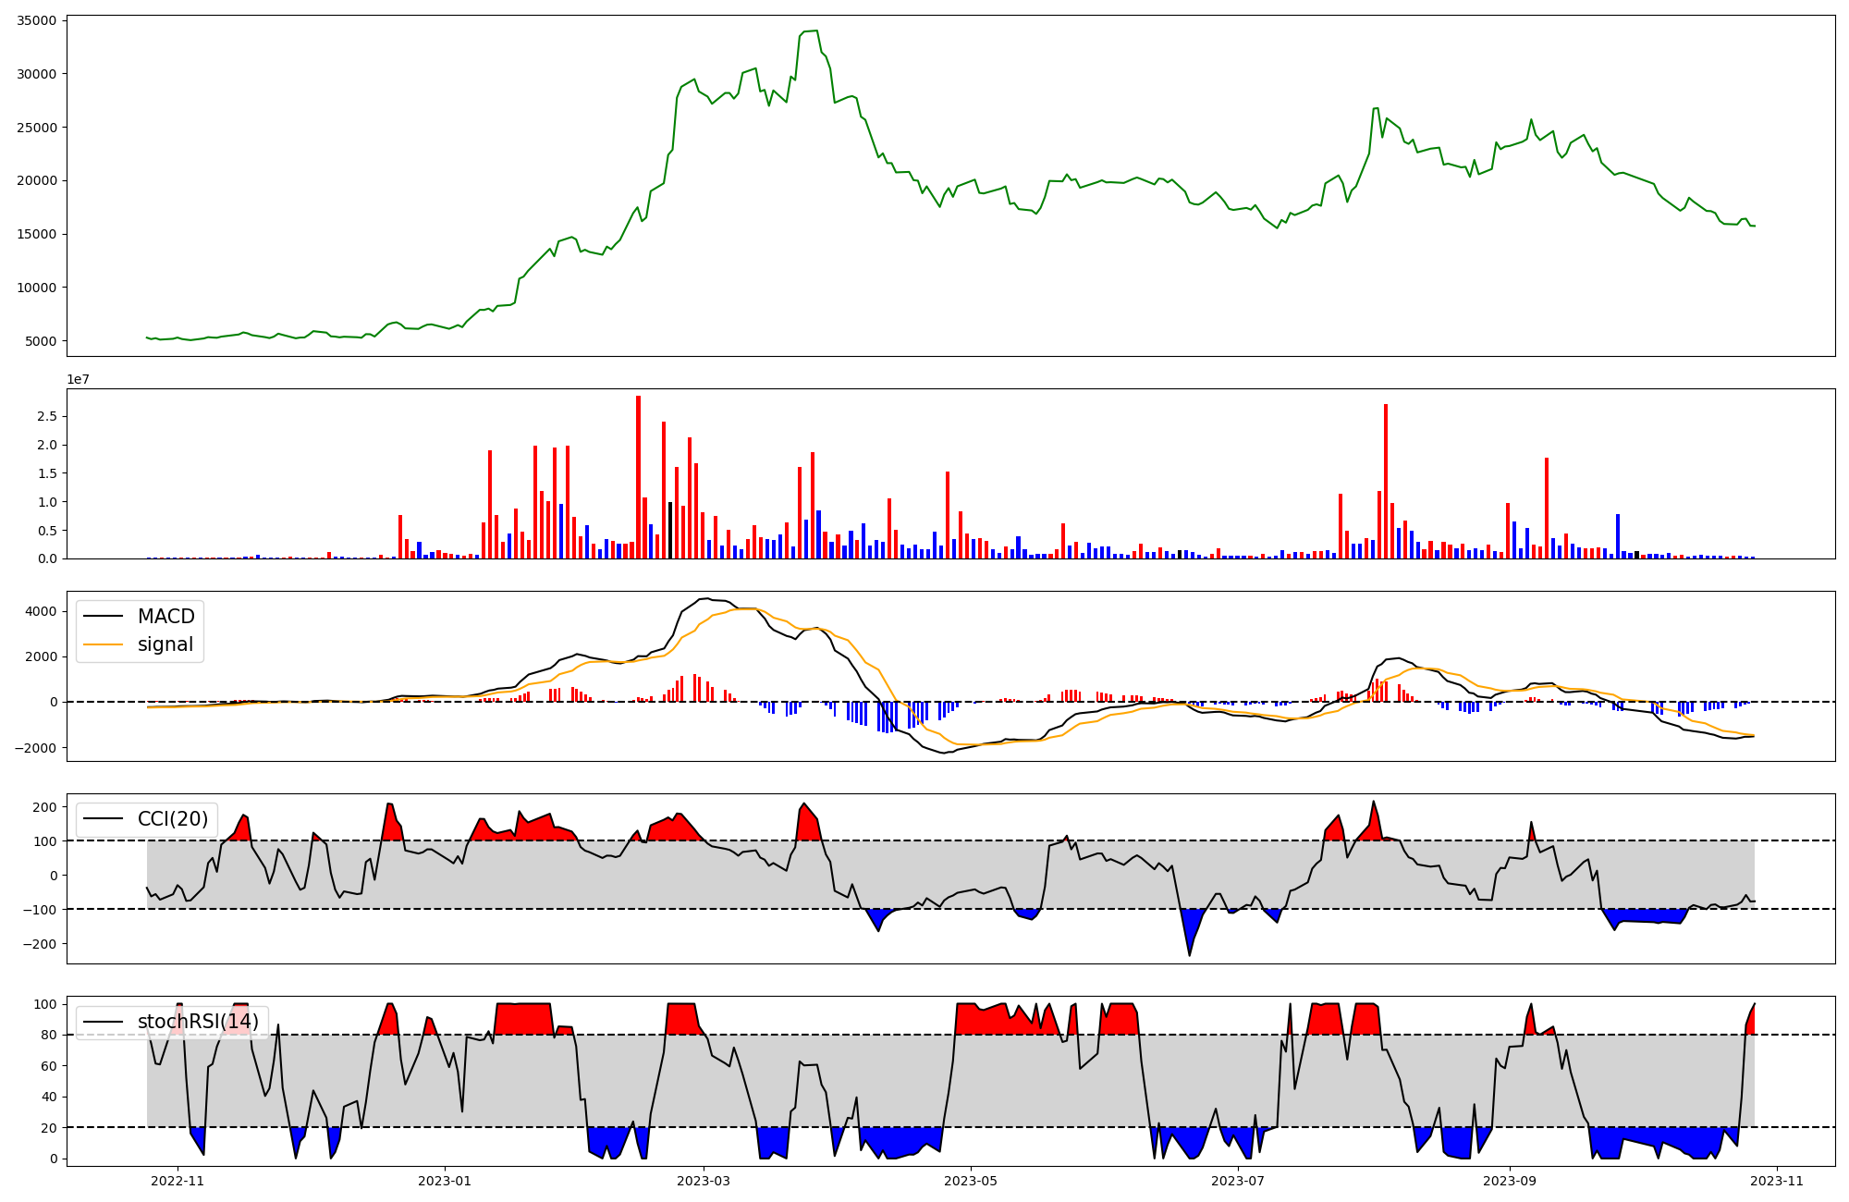Click the 2023-11 x-axis date label

(x=1777, y=1181)
